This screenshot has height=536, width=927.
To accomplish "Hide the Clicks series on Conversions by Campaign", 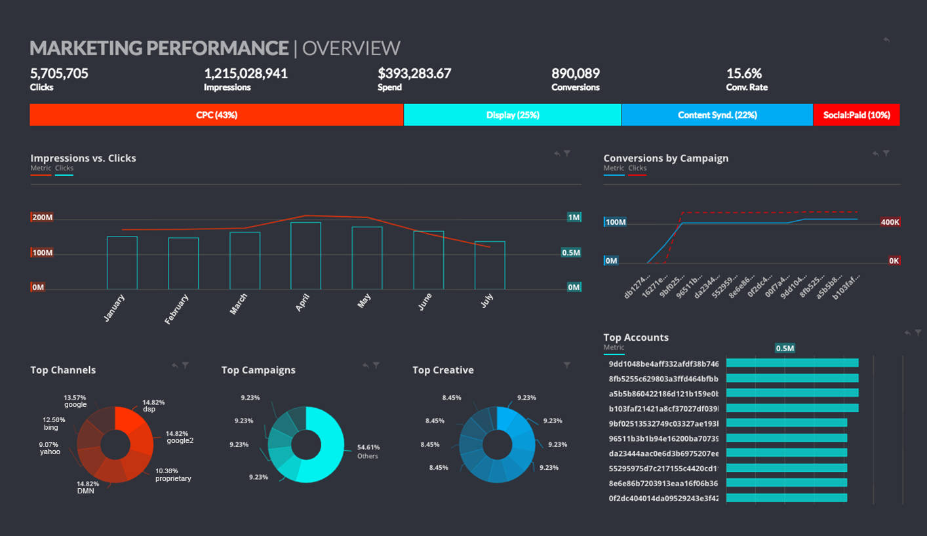I will tap(637, 168).
